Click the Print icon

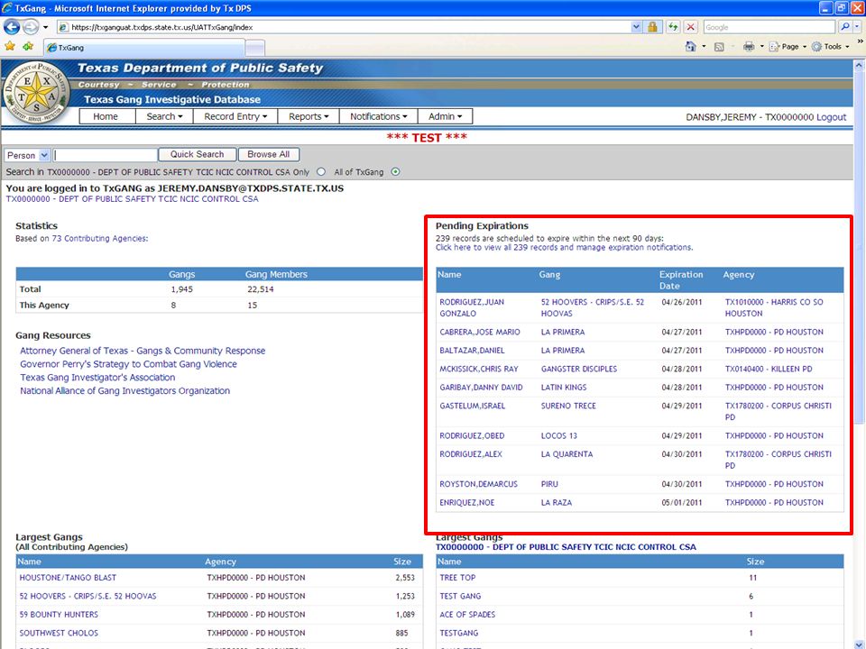[749, 47]
